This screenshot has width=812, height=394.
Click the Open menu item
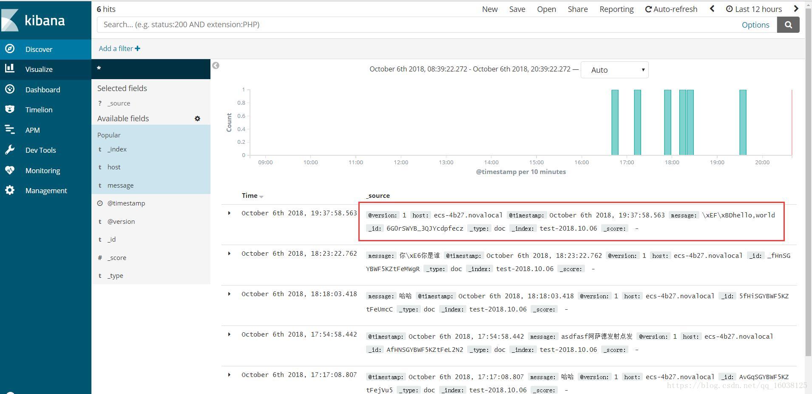(x=546, y=9)
